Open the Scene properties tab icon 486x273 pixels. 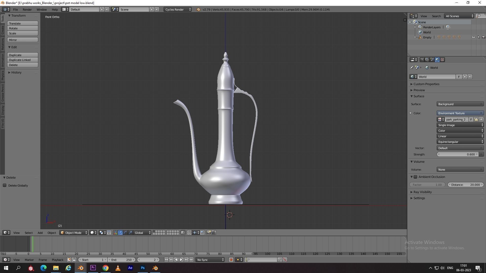point(432,60)
